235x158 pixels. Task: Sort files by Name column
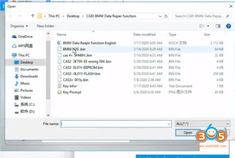pos(61,35)
